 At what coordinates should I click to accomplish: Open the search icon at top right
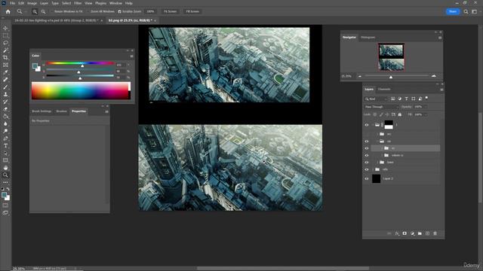[466, 12]
